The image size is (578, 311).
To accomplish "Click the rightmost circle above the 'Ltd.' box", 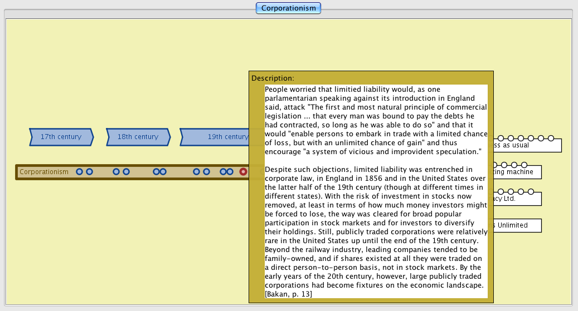I will pos(531,191).
